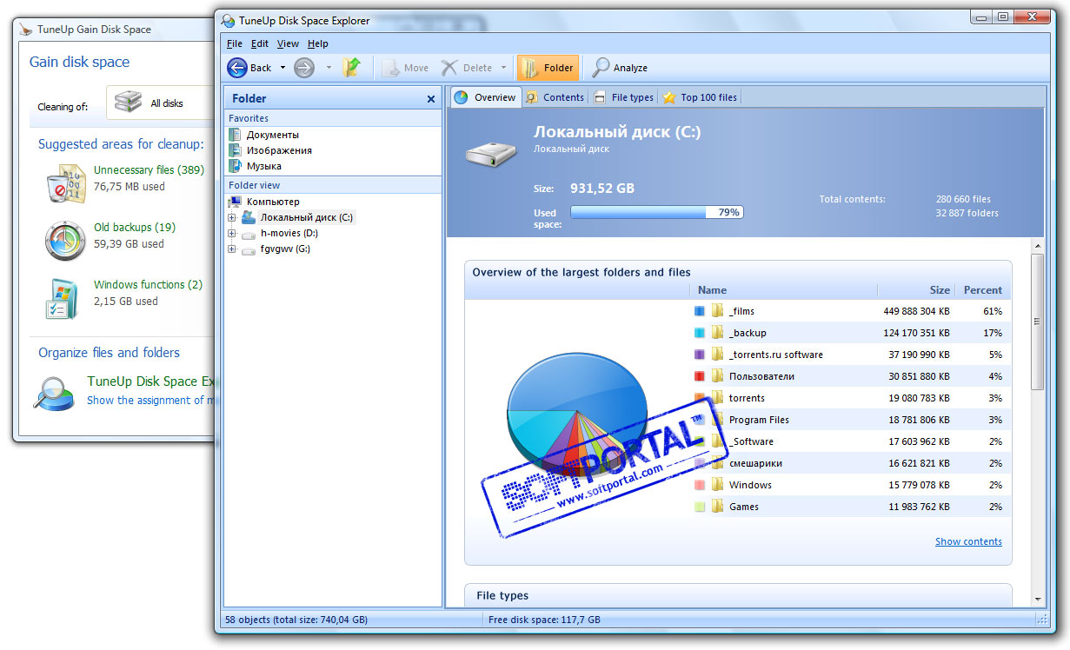This screenshot has width=1070, height=650.
Task: Click the scrollbar down arrow in overview
Action: point(1037,600)
